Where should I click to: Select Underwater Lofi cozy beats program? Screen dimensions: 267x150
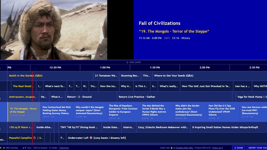[x=166, y=138]
